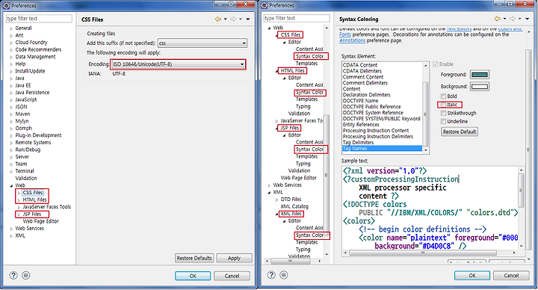Click help icon in left Preferences window

click(x=13, y=275)
